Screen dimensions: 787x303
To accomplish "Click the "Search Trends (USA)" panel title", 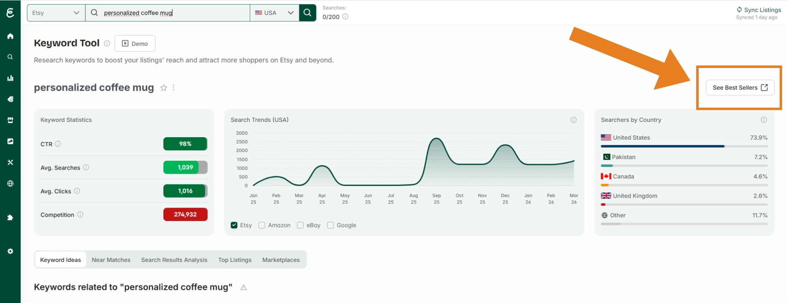I will 260,120.
